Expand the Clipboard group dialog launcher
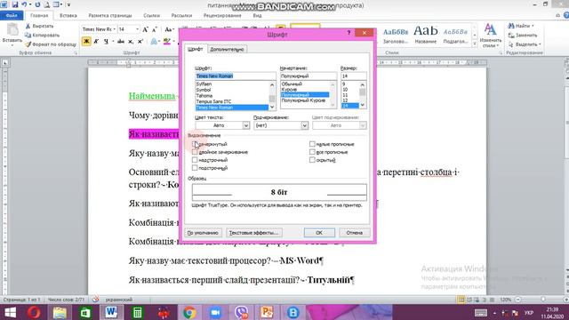This screenshot has height=320, width=569. [76, 53]
